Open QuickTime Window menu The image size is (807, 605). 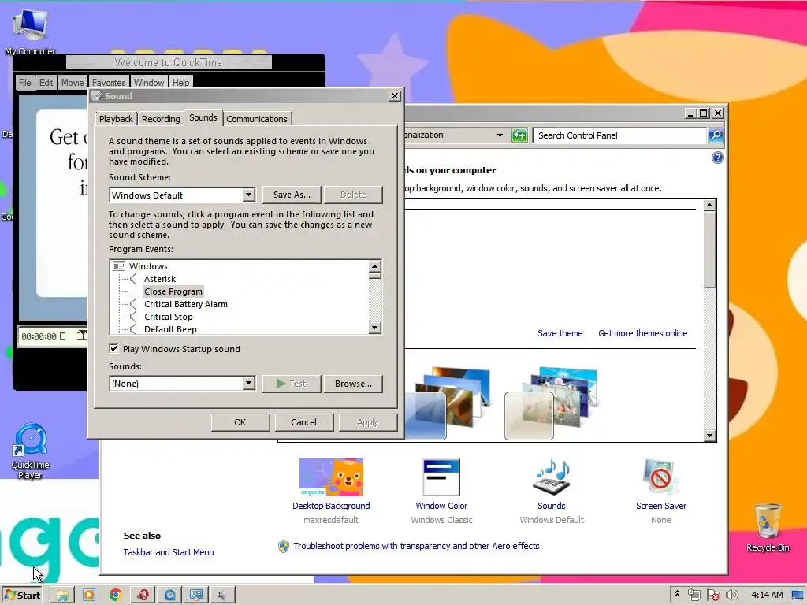[149, 82]
